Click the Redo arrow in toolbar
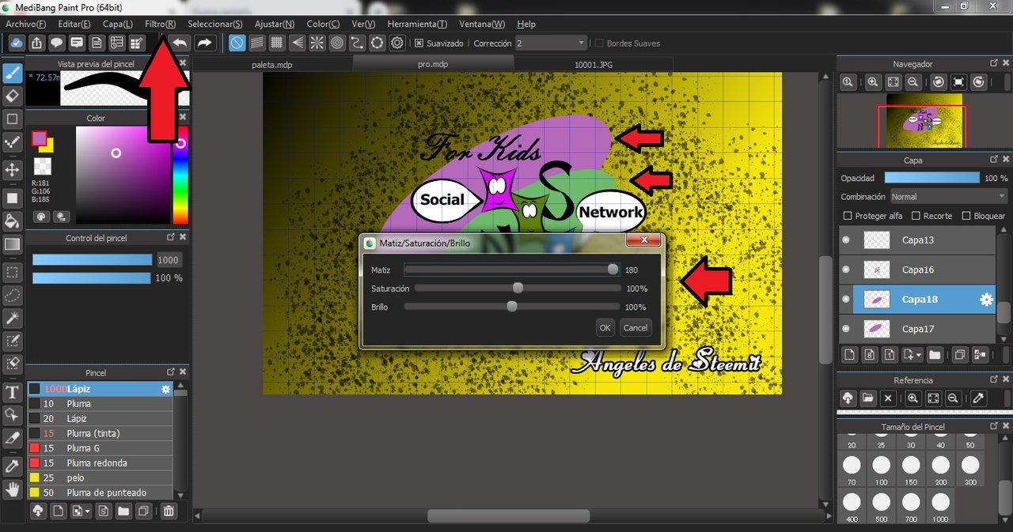The image size is (1013, 532). 204,43
